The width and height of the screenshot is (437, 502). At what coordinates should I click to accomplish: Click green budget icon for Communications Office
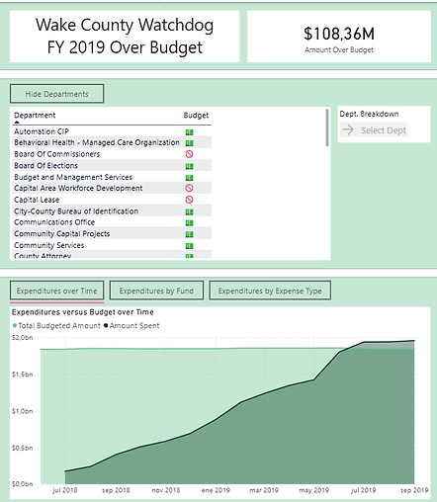(x=189, y=223)
